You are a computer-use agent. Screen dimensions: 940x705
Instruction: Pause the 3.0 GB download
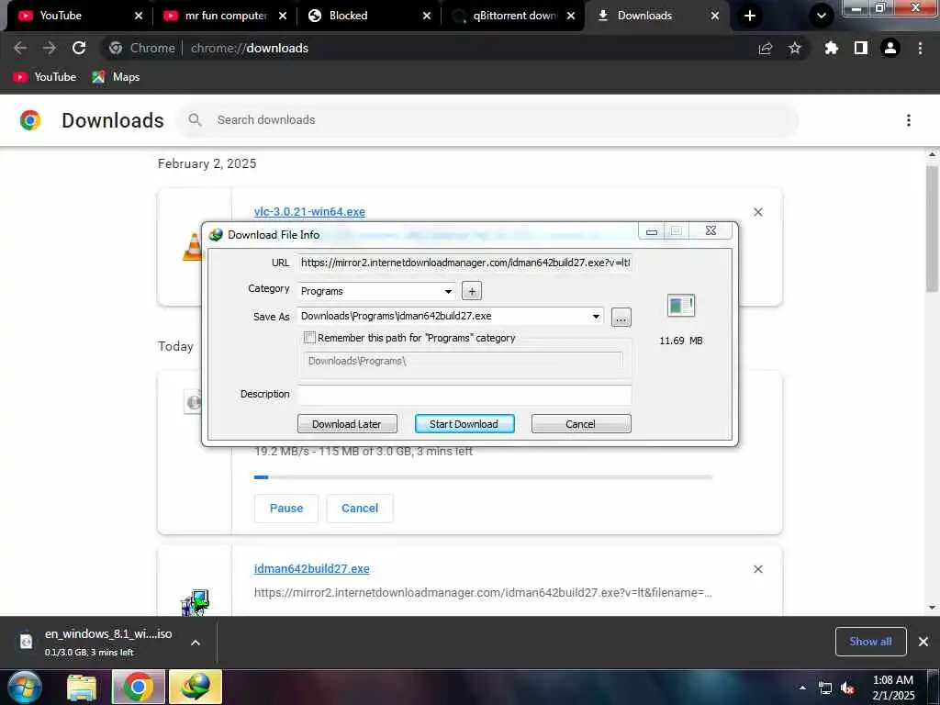point(286,509)
